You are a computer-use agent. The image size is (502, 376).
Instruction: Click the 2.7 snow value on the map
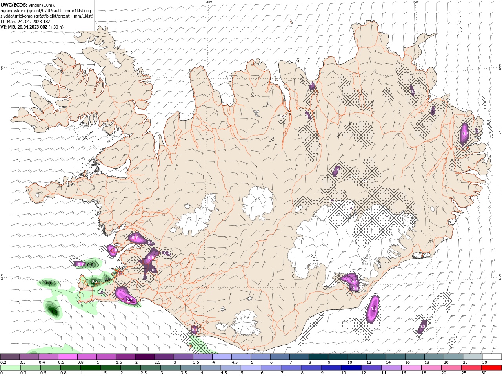130,300
